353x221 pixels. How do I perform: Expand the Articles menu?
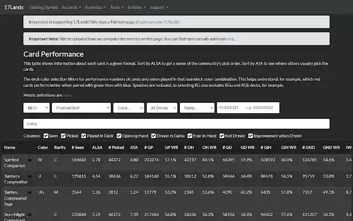pyautogui.click(x=136, y=7)
